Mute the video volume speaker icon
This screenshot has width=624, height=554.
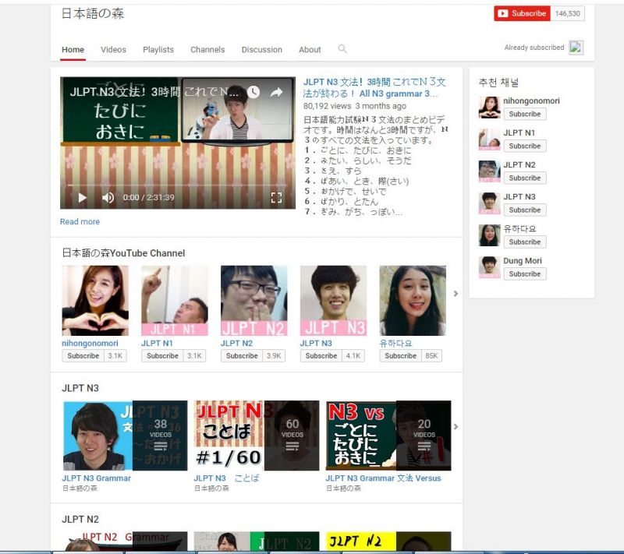click(x=108, y=197)
